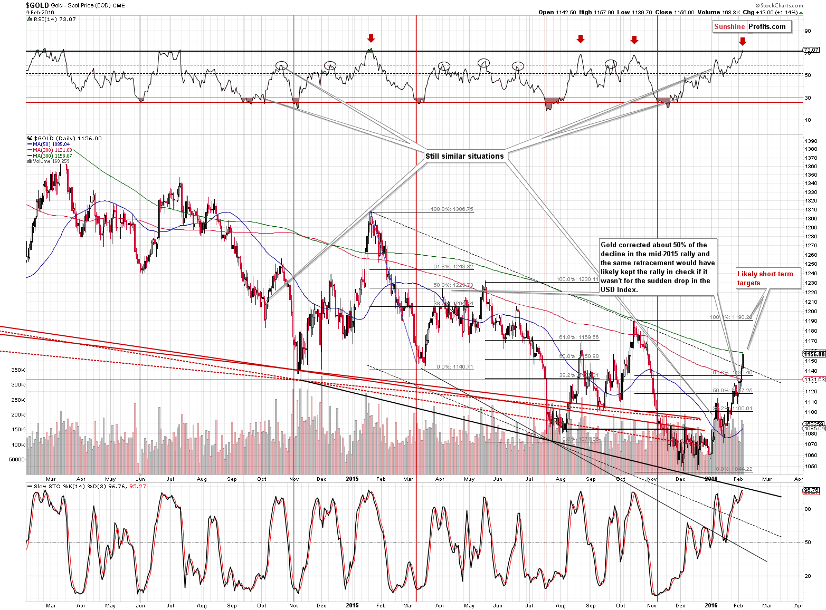Viewport: 826px width, 610px height.
Task: Click the rightmost red arrow above the RSI line
Action: coord(743,42)
